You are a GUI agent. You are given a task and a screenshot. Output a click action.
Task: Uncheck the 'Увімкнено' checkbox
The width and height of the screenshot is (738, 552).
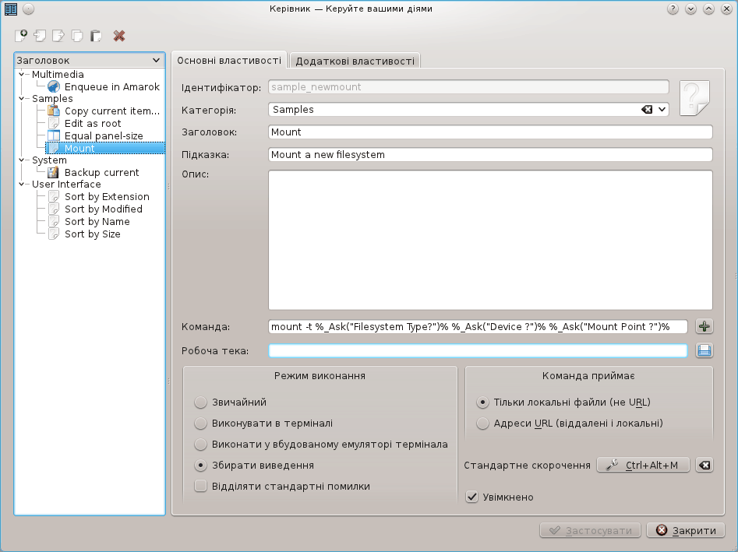(x=471, y=497)
